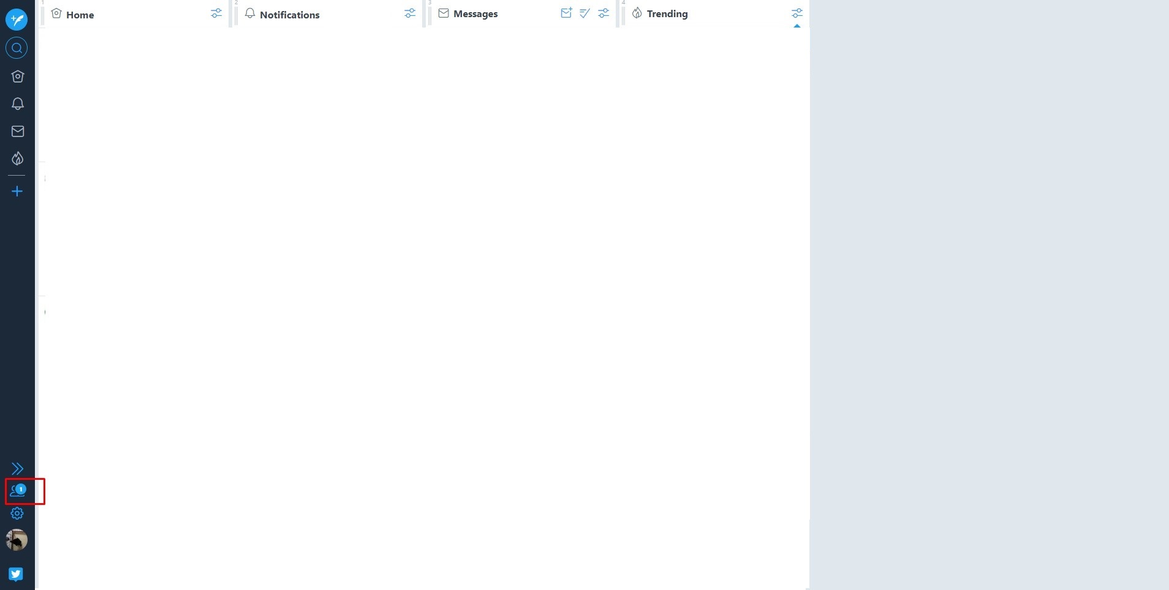
Task: Click the flame icon in Trending header
Action: [637, 13]
